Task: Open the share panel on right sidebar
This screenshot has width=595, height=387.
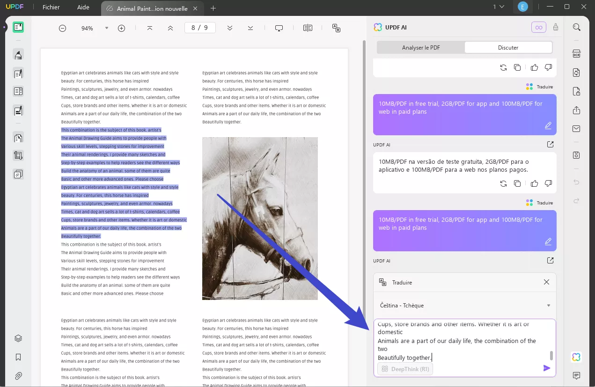Action: pyautogui.click(x=576, y=110)
